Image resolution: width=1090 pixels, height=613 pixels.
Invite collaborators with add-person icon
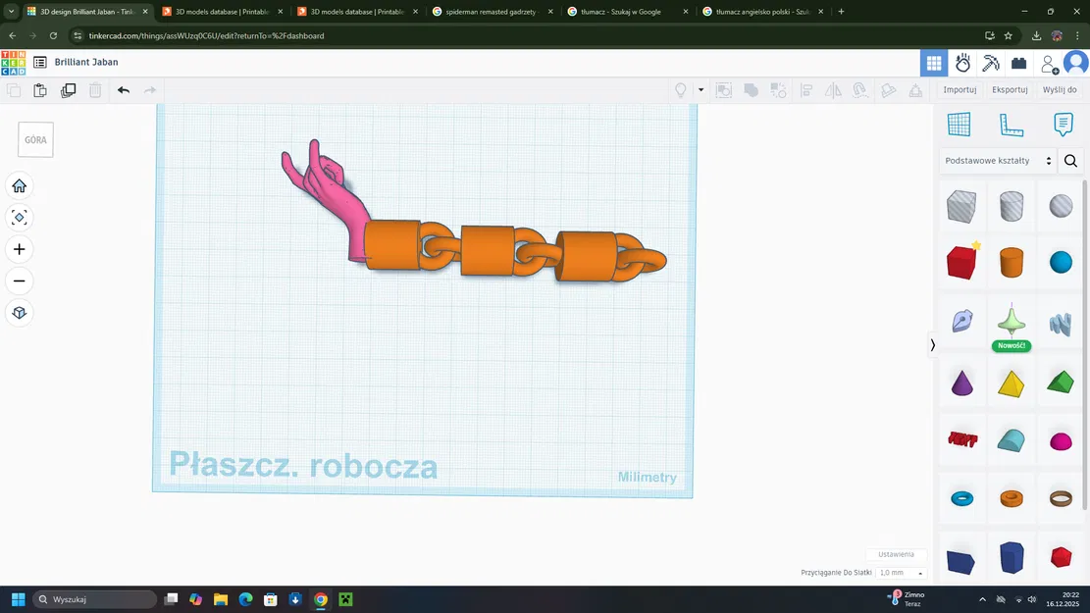(x=1049, y=64)
